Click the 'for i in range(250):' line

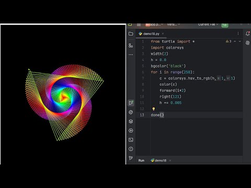pos(173,72)
